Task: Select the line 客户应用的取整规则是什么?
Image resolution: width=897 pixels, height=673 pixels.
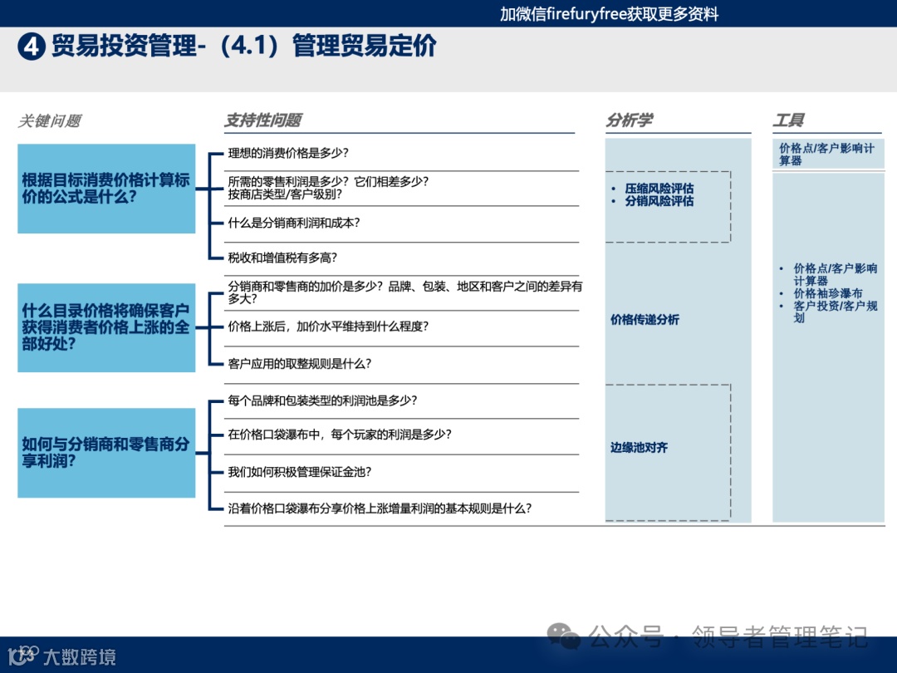Action: point(300,363)
